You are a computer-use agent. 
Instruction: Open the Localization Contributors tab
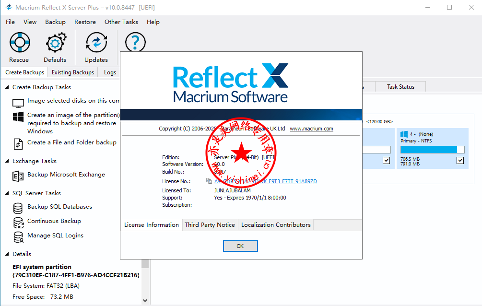pos(276,225)
